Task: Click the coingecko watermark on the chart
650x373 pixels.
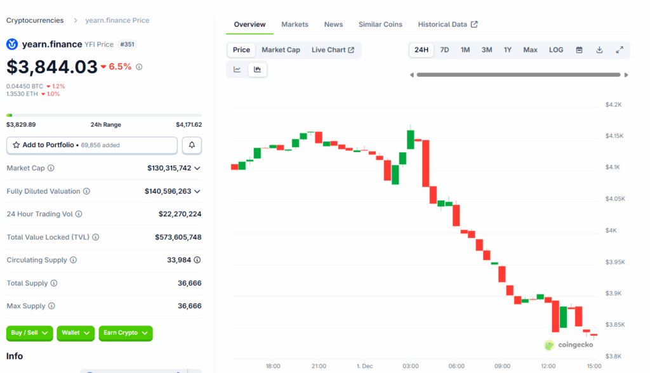Action: point(570,345)
